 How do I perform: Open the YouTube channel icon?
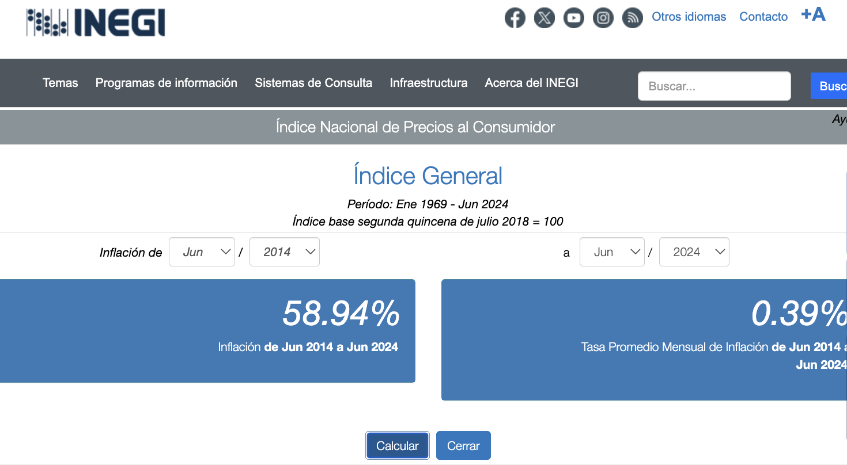(x=574, y=18)
